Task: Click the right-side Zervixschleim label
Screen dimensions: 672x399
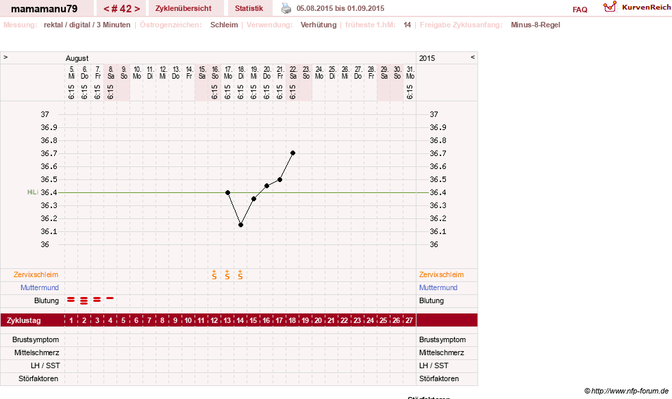Action: (441, 275)
